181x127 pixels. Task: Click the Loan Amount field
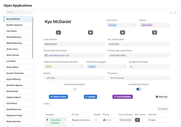[x=74, y=44]
